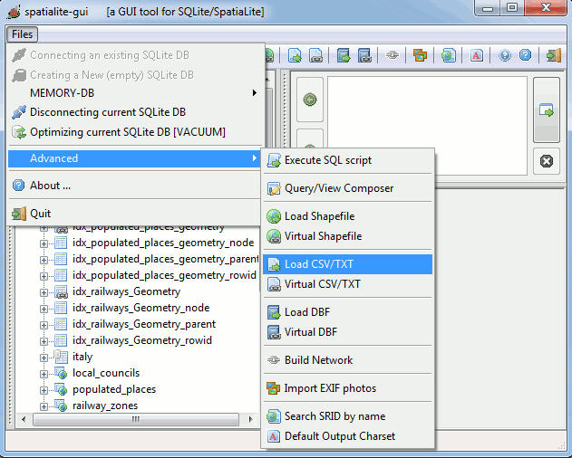This screenshot has height=458, width=572.
Task: Click the globe table icon beside populated_places
Action: click(x=61, y=389)
